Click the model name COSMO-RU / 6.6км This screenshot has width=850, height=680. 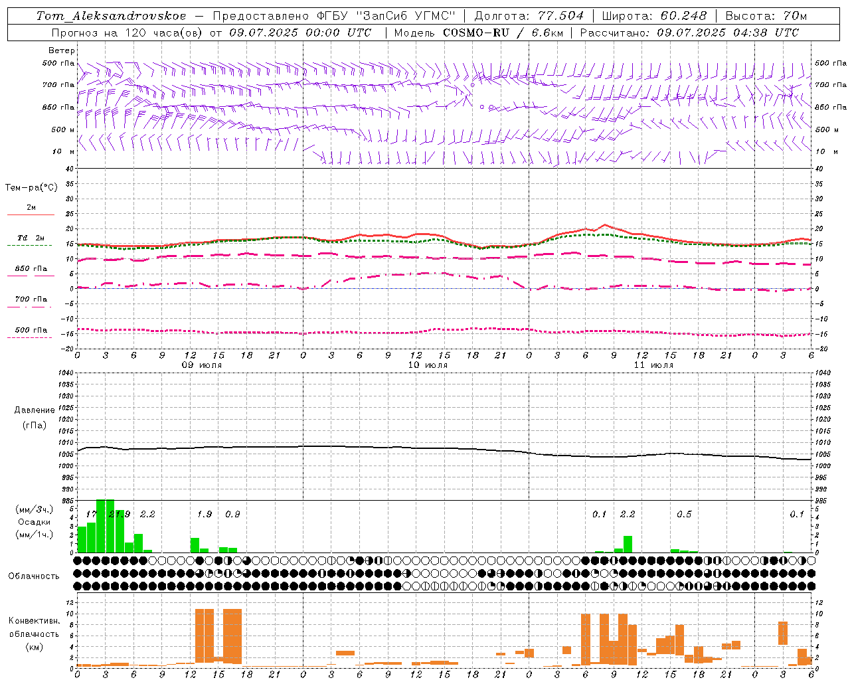[504, 33]
